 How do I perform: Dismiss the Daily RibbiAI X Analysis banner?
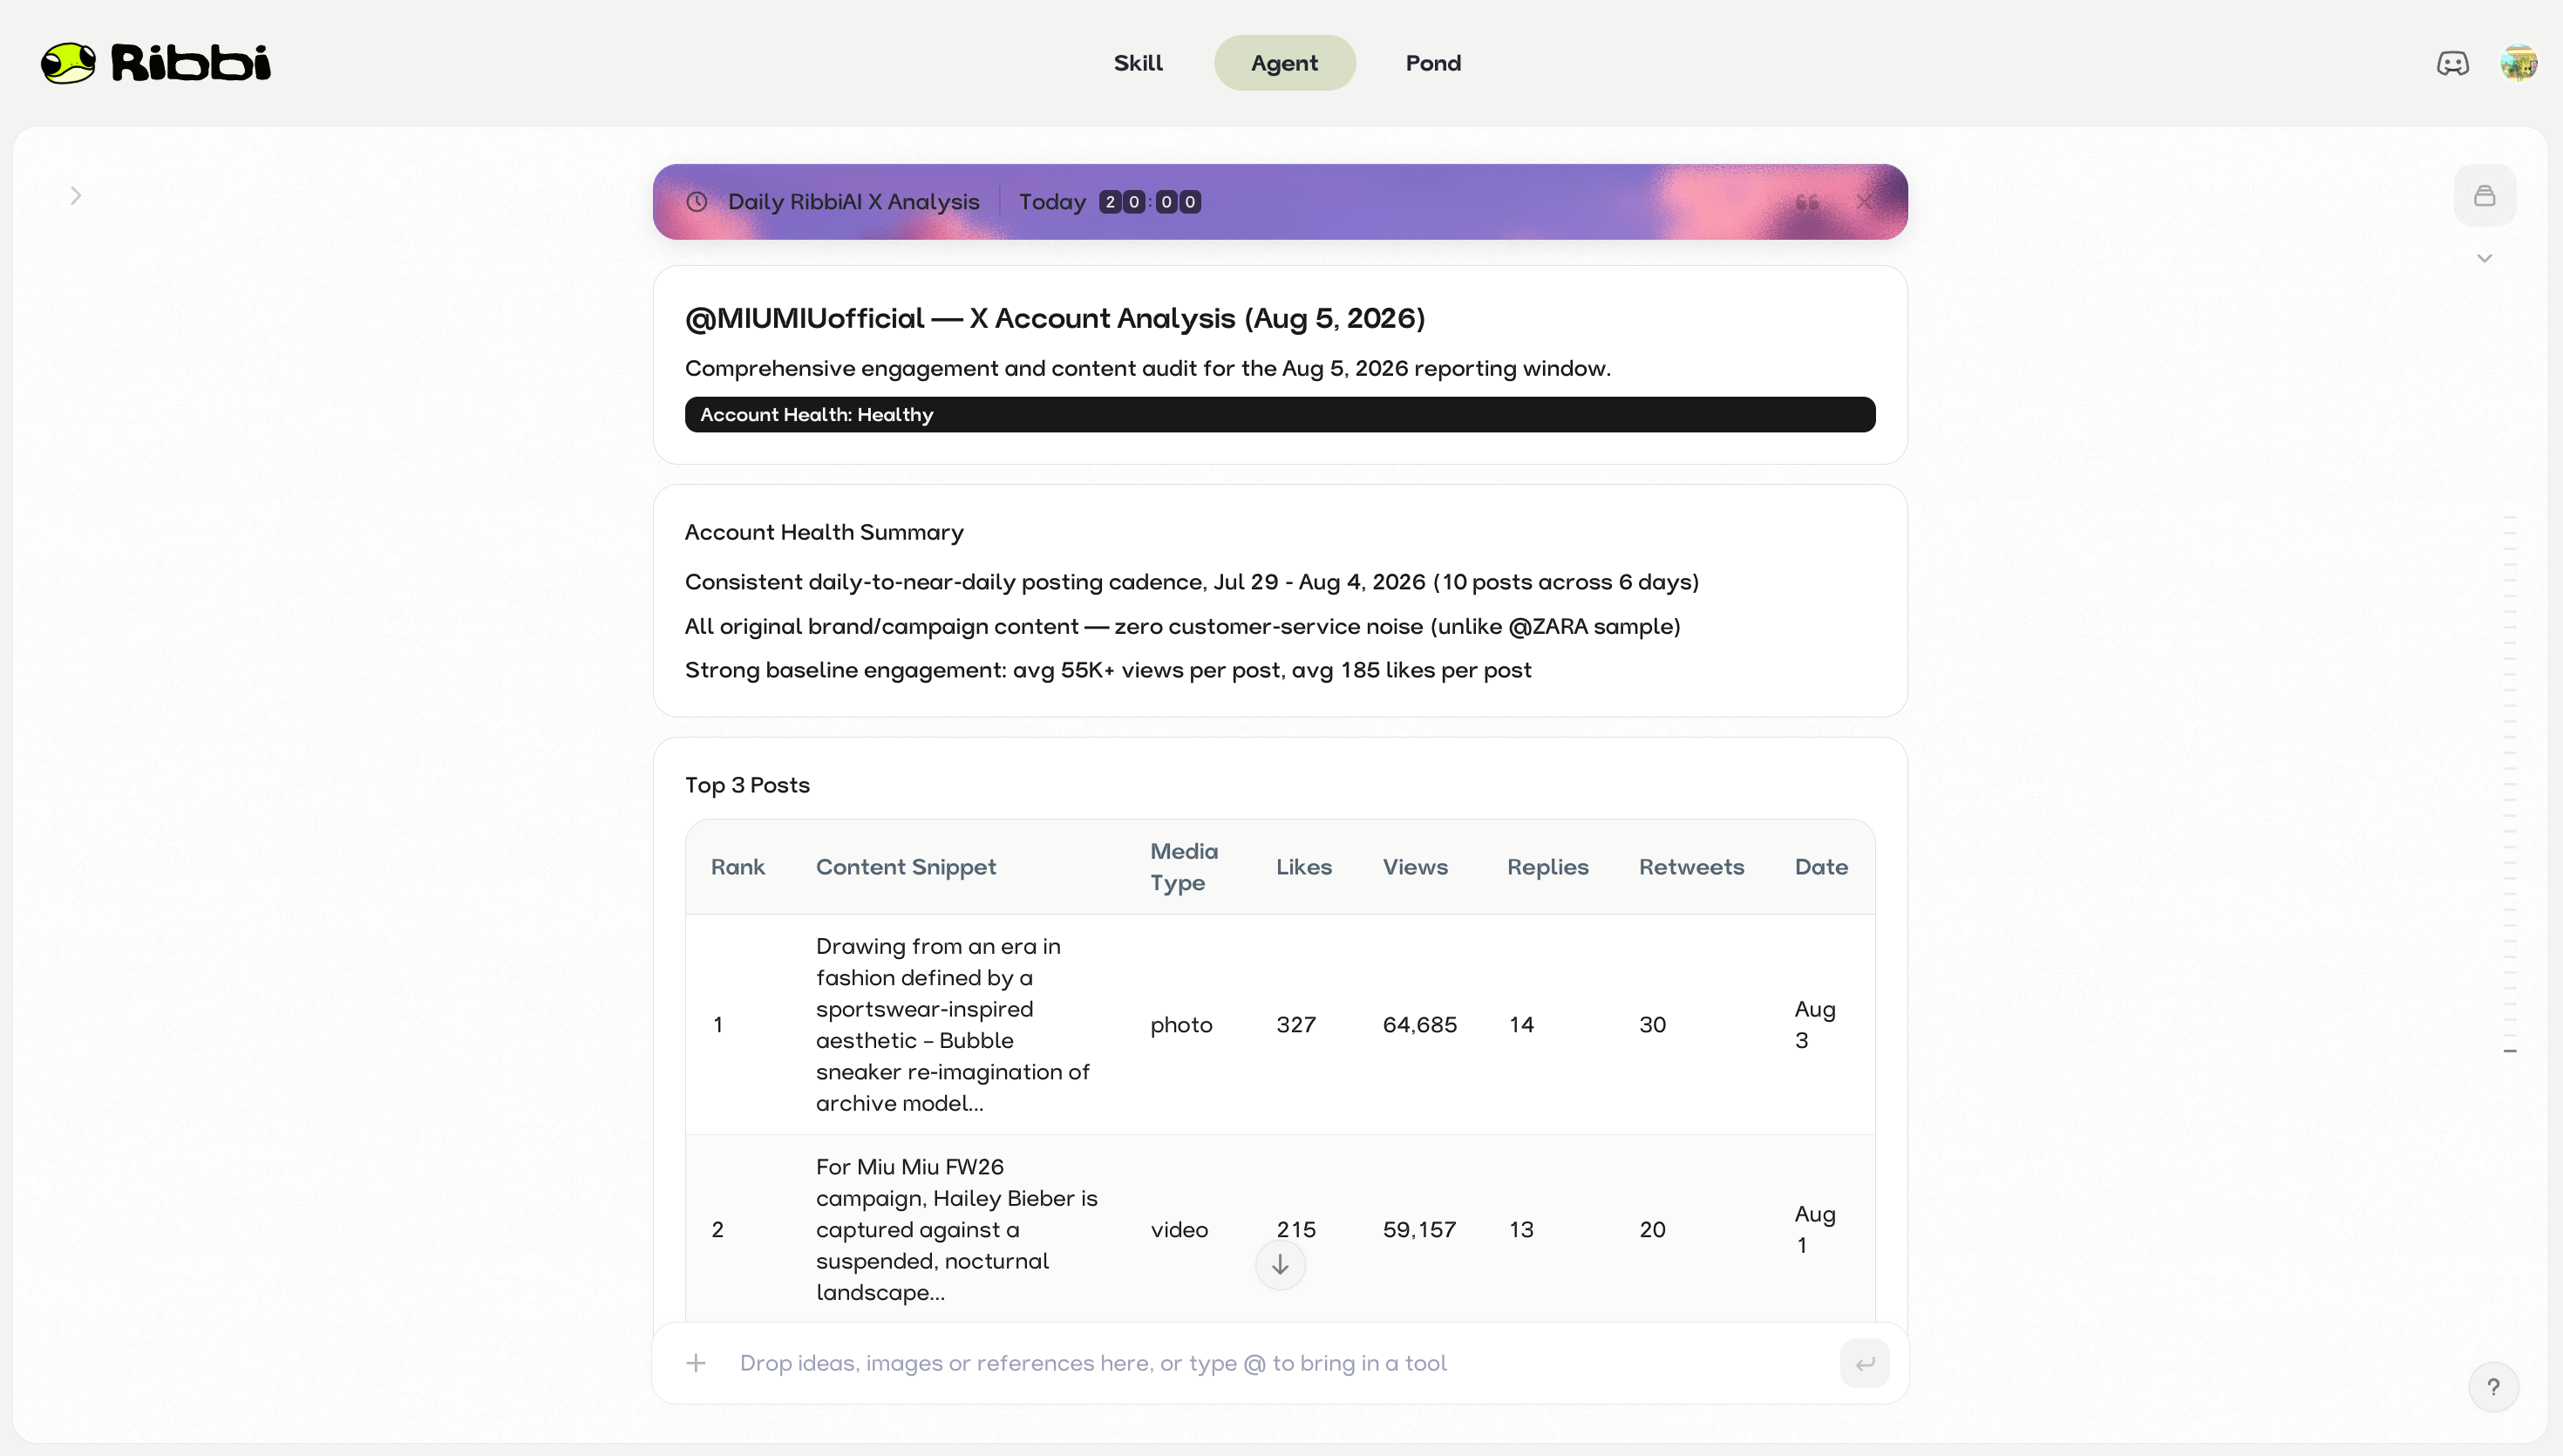pos(1864,202)
